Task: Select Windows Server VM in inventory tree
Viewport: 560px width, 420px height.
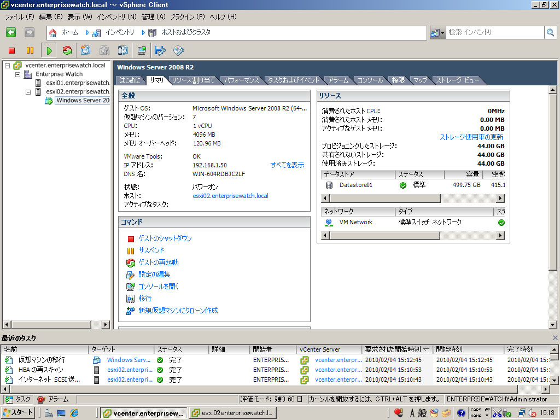Action: coord(83,101)
